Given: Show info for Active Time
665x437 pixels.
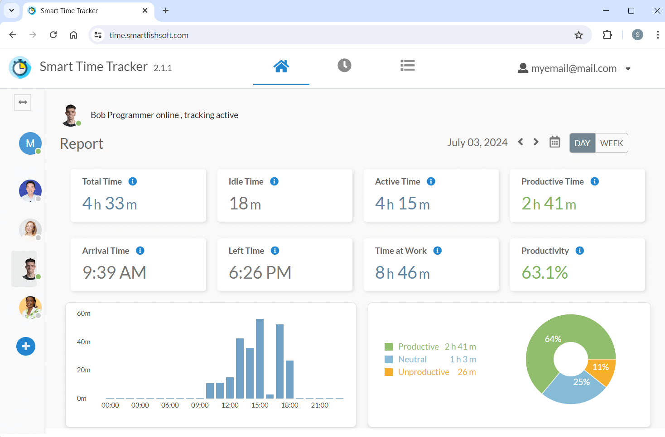Looking at the screenshot, I should [x=431, y=181].
